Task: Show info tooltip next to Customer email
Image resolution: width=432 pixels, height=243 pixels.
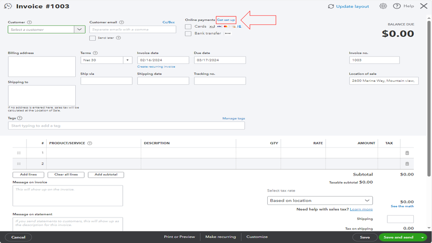Action: (x=122, y=22)
